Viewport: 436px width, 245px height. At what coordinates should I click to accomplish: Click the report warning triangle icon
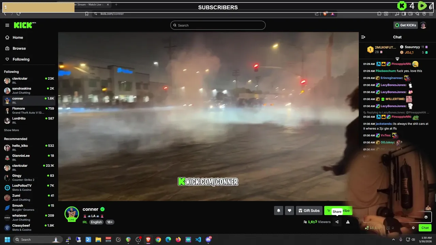(348, 222)
